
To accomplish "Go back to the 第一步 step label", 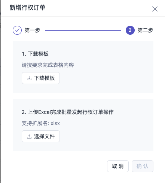I will pos(32,30).
